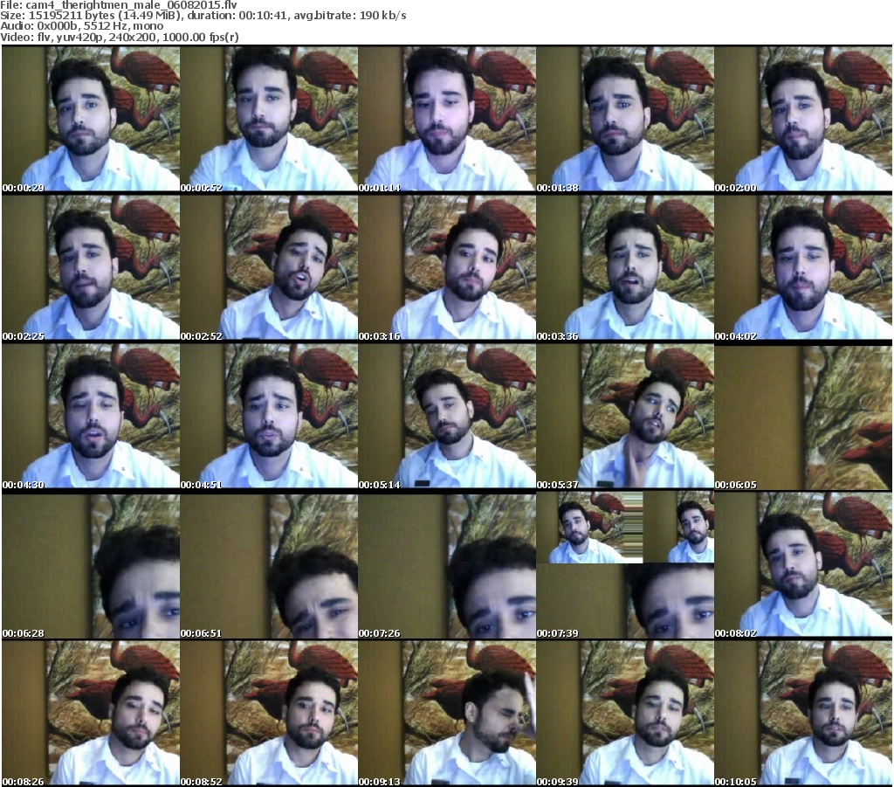This screenshot has width=894, height=787.
Task: Click the close-up frame stamped 00:06:28
Action: coord(91,564)
